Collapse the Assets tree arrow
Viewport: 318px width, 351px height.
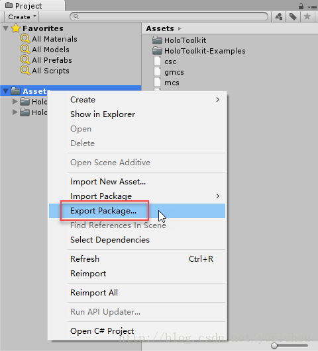coord(6,91)
